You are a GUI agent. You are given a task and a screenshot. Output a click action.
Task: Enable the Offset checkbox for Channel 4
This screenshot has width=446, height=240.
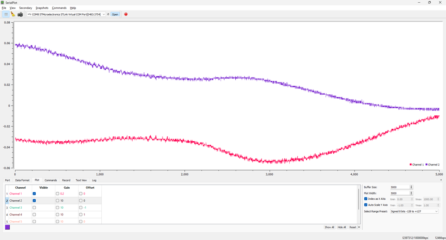[x=80, y=215]
